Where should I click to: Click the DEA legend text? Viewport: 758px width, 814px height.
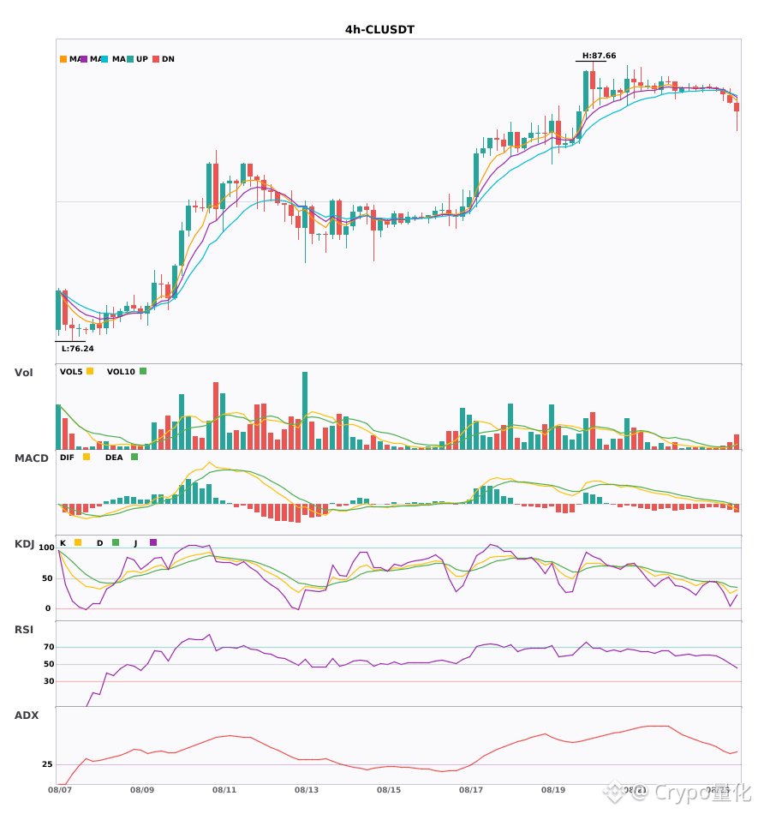point(114,458)
